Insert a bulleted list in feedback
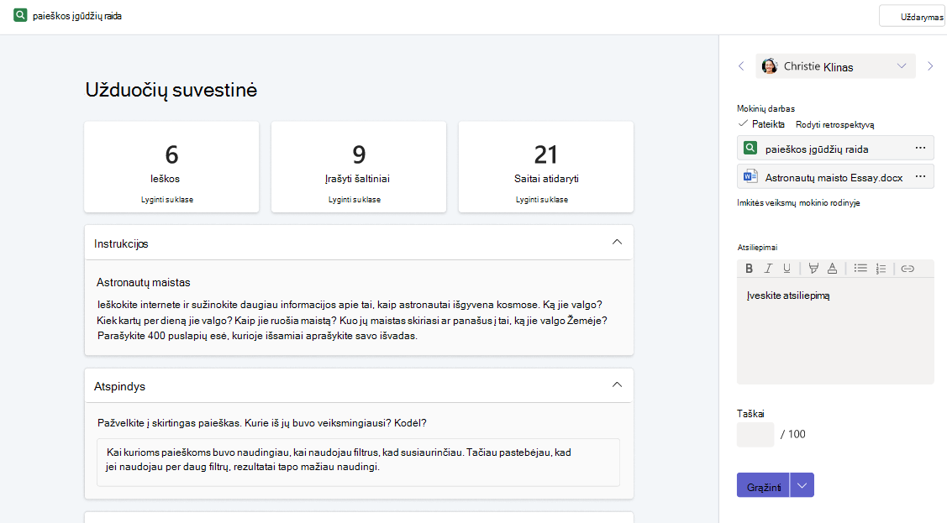Image resolution: width=947 pixels, height=523 pixels. [x=860, y=269]
